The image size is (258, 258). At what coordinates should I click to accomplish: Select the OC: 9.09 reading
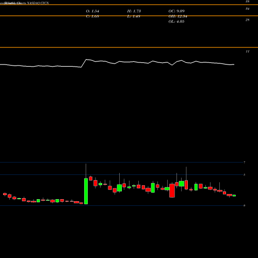tap(176, 11)
